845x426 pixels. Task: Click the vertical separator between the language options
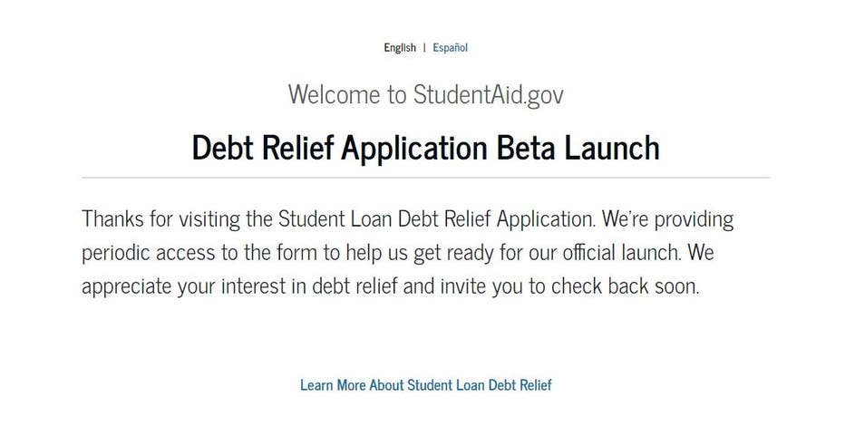pyautogui.click(x=424, y=47)
